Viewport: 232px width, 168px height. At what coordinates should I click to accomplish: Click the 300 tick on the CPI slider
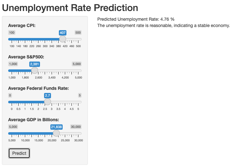(45, 46)
